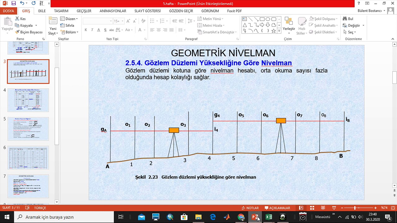Screen dimensions: 397x223
Task: Click the Save icon in quick access toolbar
Action: 13,3
